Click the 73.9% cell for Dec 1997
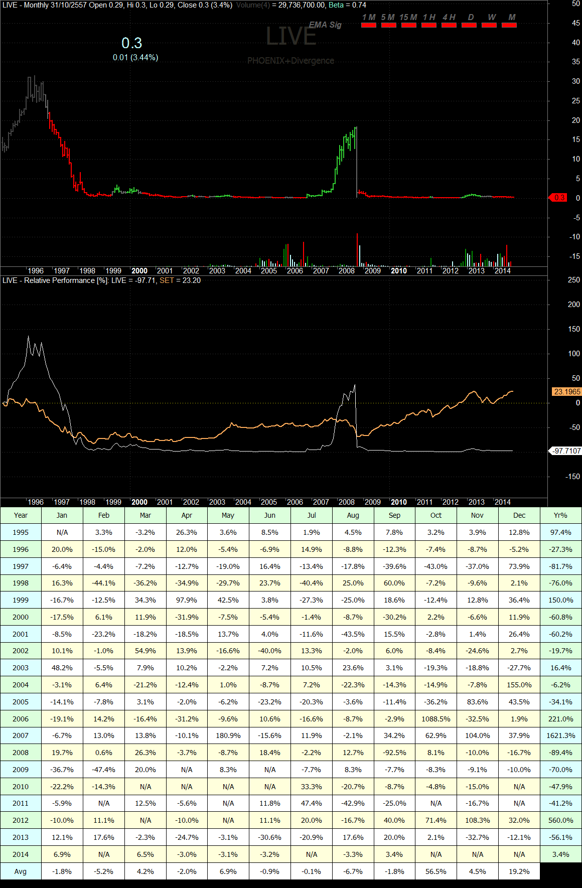The image size is (582, 888). pyautogui.click(x=519, y=566)
